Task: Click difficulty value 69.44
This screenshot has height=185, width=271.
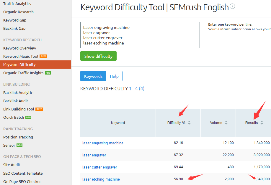Action: click(178, 167)
